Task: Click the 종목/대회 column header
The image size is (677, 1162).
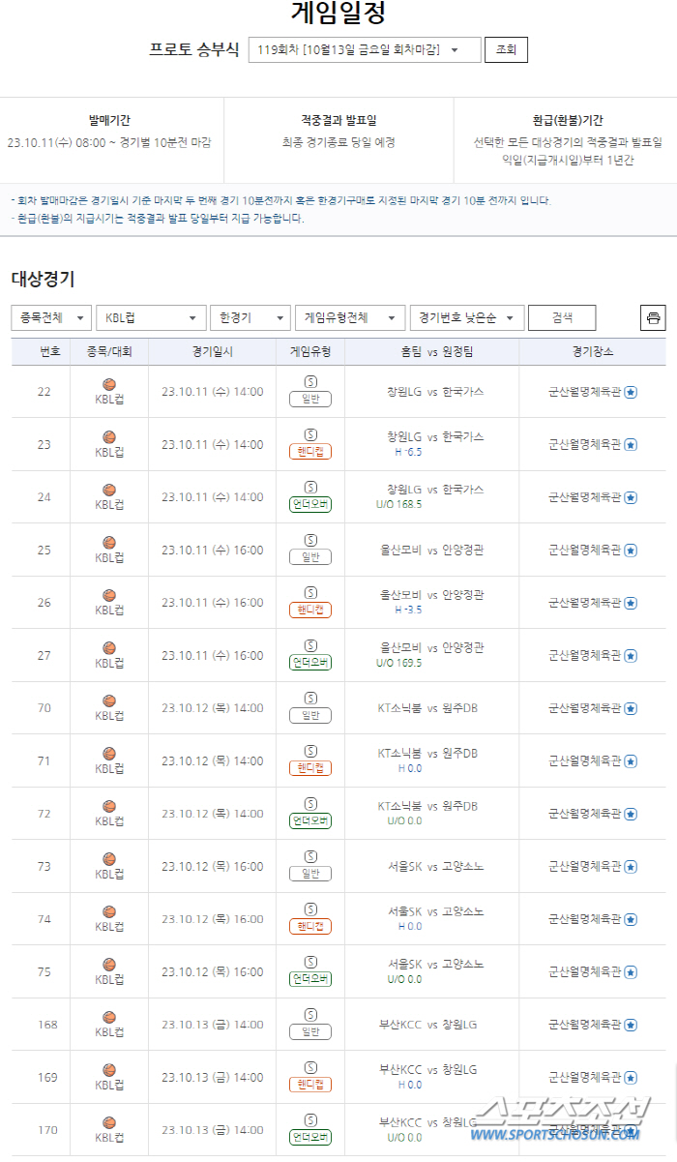Action: (109, 351)
